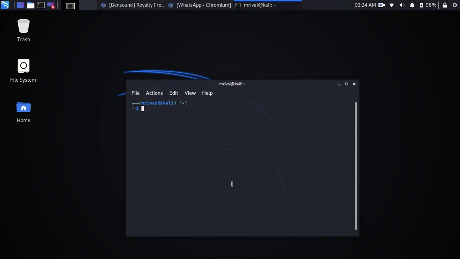The image size is (460, 259).
Task: Open the terminal Actions menu
Action: [154, 93]
